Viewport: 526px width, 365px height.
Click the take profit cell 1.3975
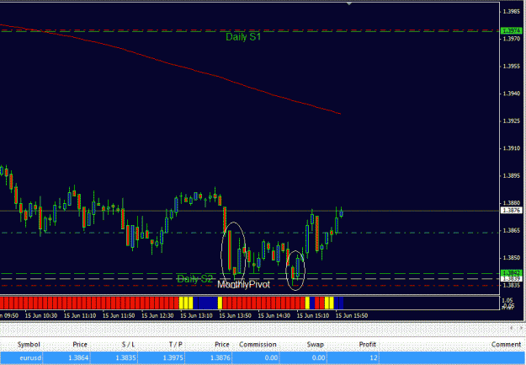pyautogui.click(x=173, y=358)
